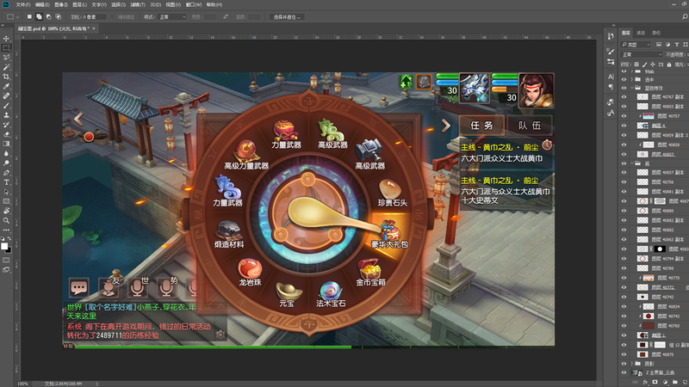Toggle visibility of 阴影 group

tap(624, 364)
